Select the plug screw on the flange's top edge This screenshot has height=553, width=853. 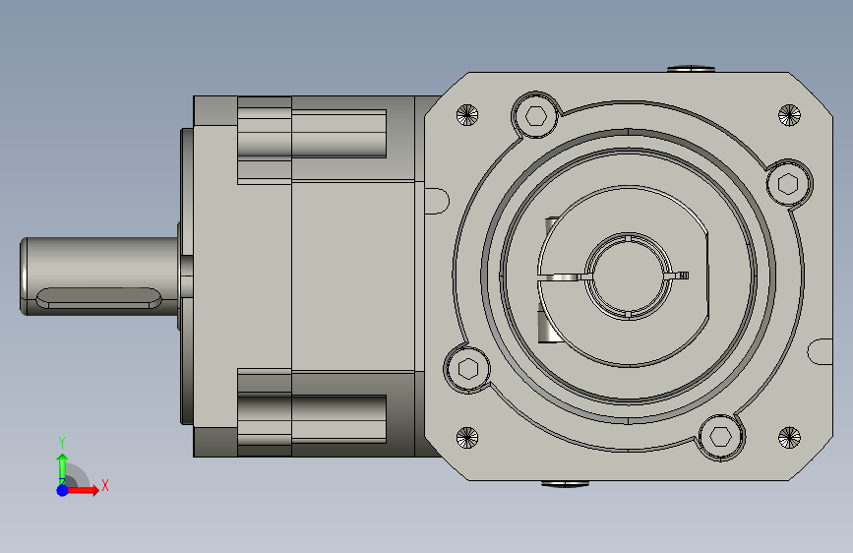click(x=691, y=69)
